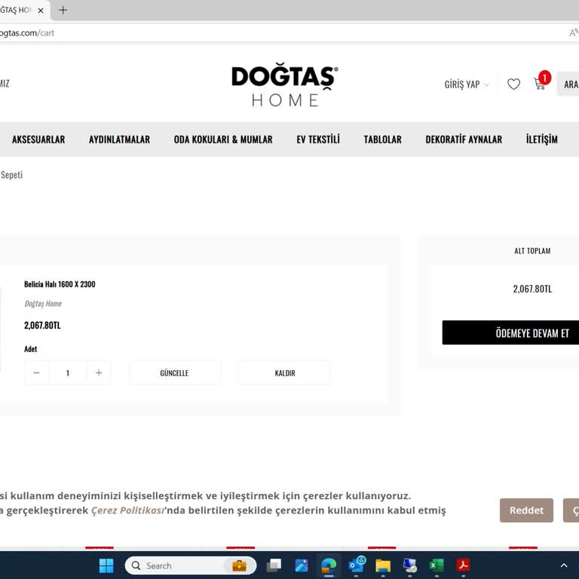Click the Adet quantity field
The width and height of the screenshot is (579, 579).
pyautogui.click(x=68, y=373)
